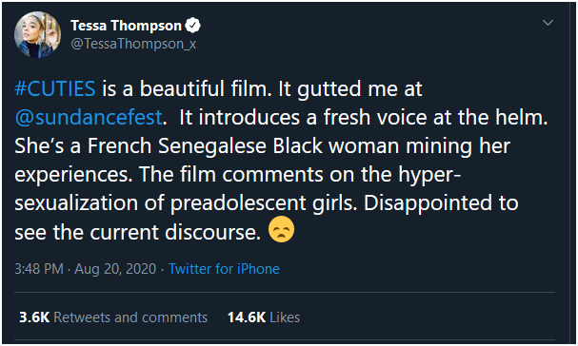Click the disappointed face emoji
Screen dimensions: 578x346
[281, 229]
